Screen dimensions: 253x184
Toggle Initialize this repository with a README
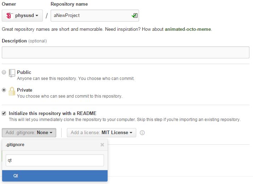point(4,113)
